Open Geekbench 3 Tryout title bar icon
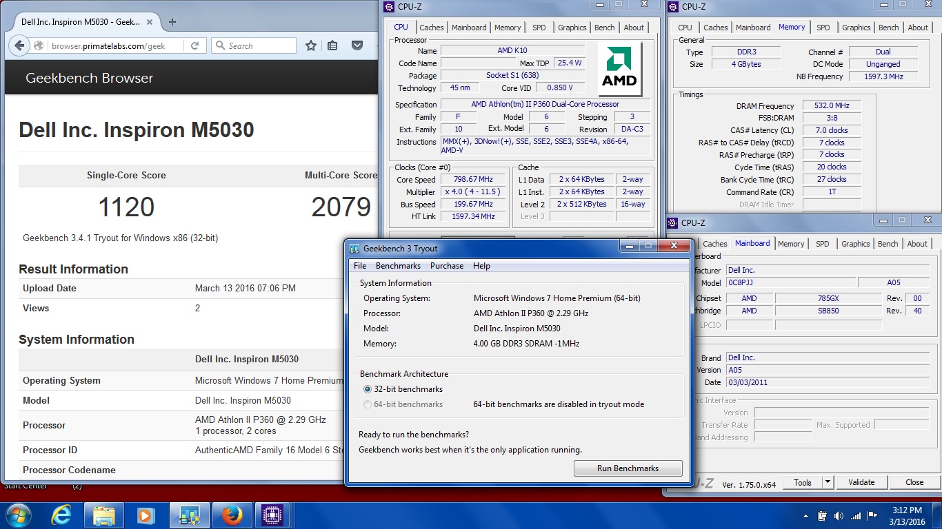Viewport: 942px width, 529px height. click(x=354, y=249)
